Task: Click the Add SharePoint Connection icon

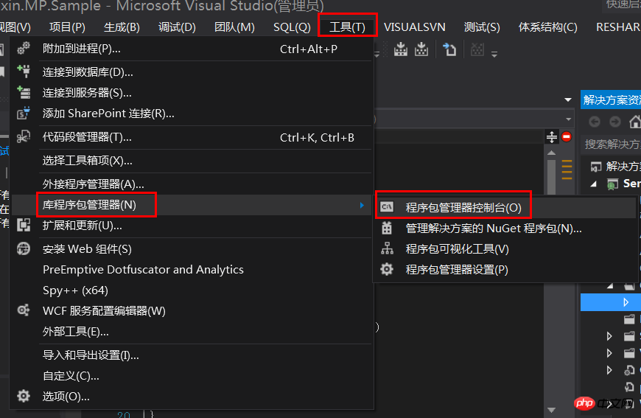Action: [x=24, y=113]
